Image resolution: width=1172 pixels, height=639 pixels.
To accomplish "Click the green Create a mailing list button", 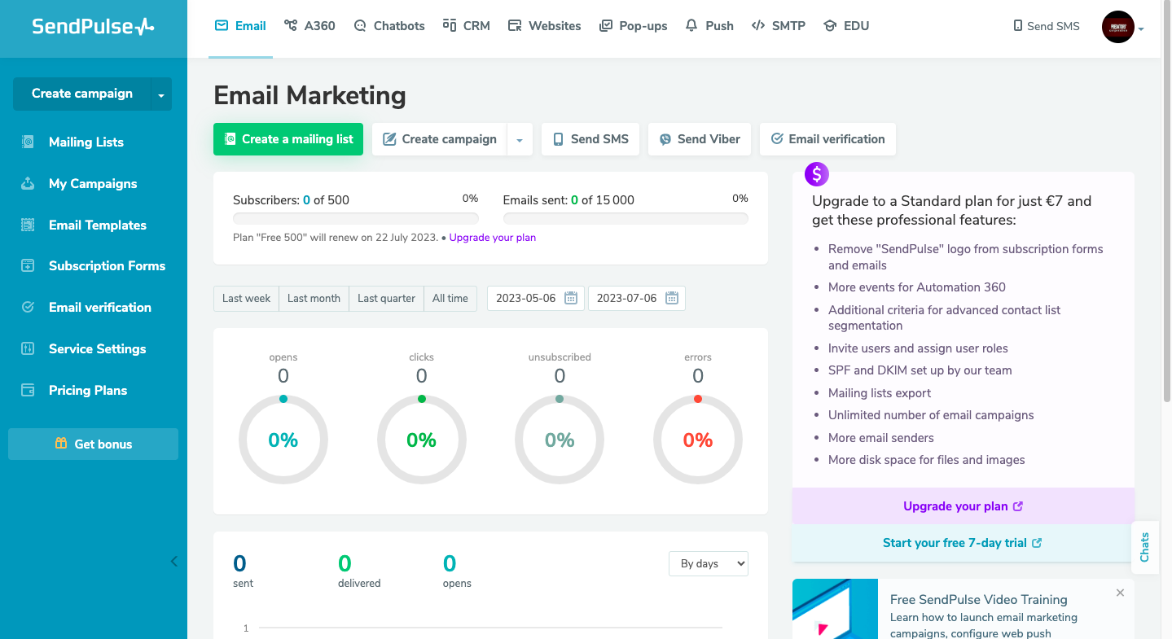I will [x=288, y=139].
